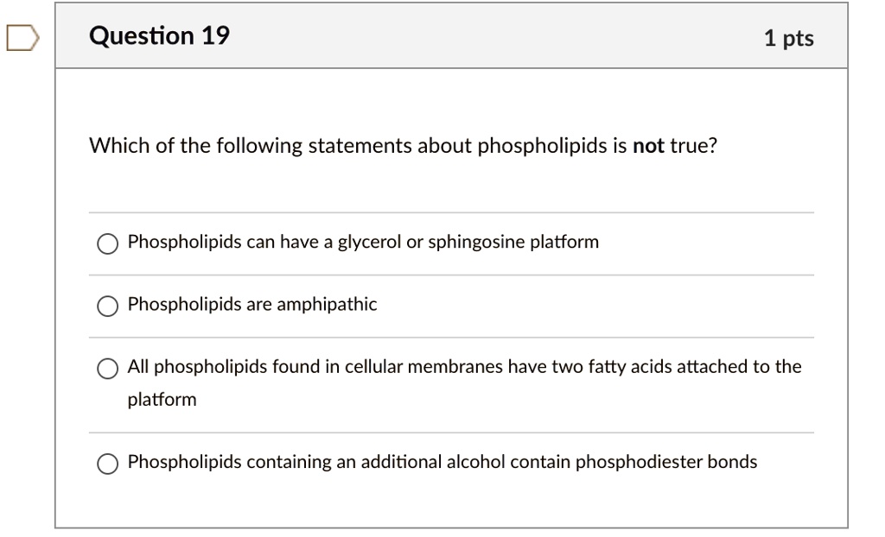Click the words "phosphodiester bonds" in the last option
The image size is (885, 537).
click(666, 462)
